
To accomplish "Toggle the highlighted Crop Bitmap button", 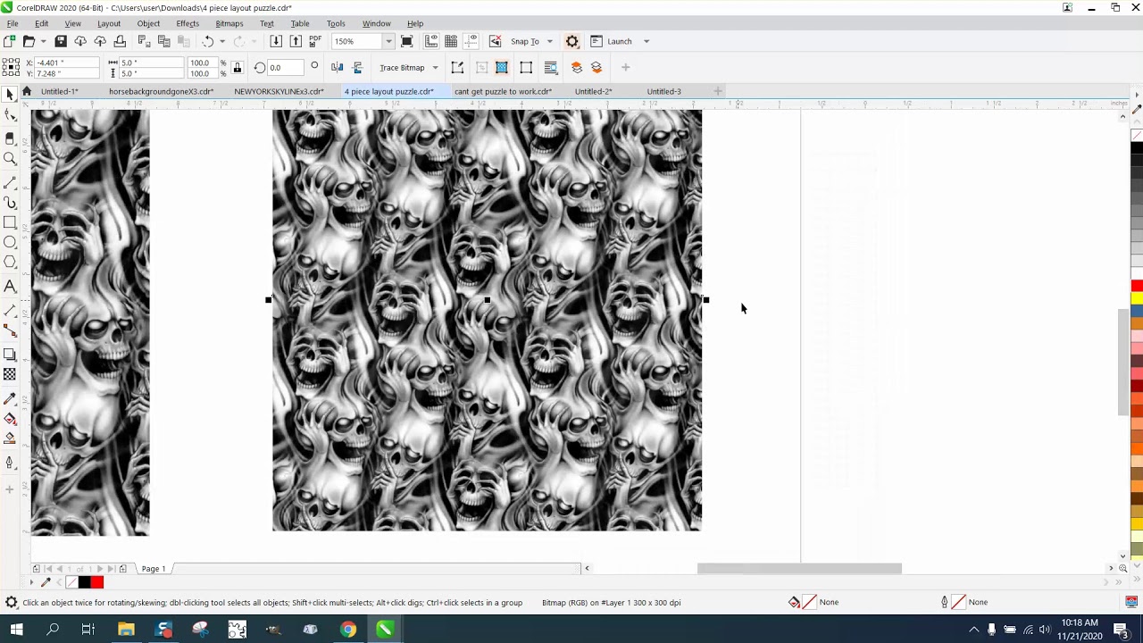I will tap(502, 68).
